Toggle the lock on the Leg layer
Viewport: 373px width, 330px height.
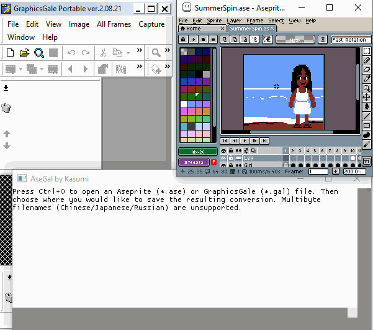(x=231, y=158)
